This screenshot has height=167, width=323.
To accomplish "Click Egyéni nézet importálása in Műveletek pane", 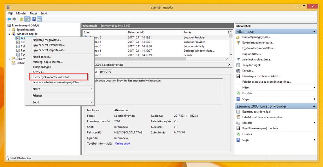I will tap(259, 48).
